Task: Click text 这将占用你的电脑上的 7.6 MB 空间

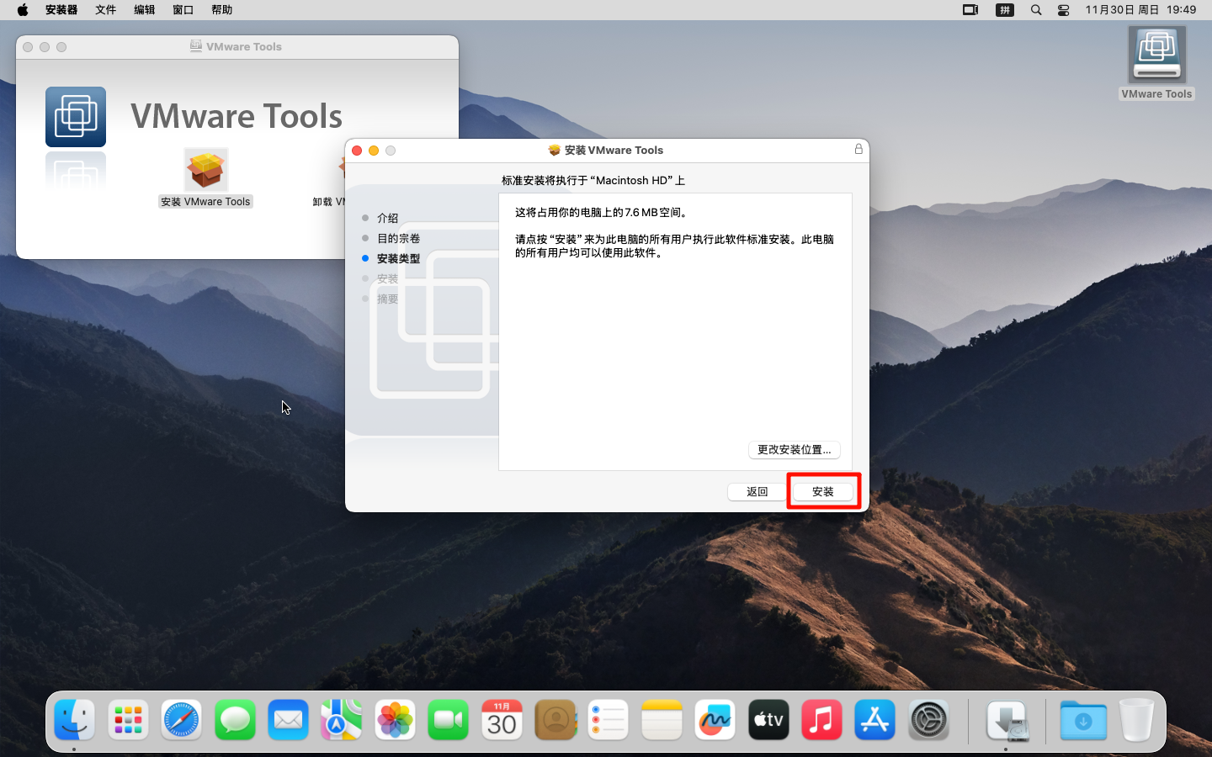Action: pyautogui.click(x=603, y=213)
